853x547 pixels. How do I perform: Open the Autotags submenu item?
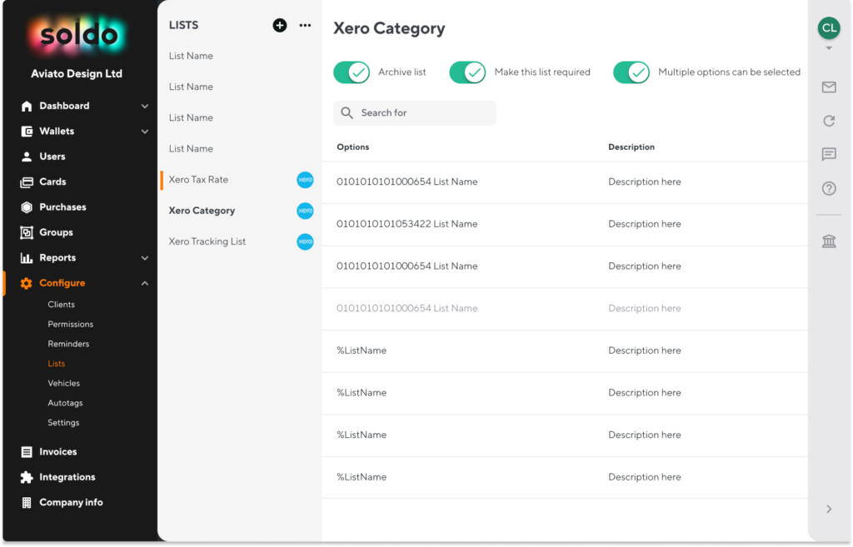point(65,403)
